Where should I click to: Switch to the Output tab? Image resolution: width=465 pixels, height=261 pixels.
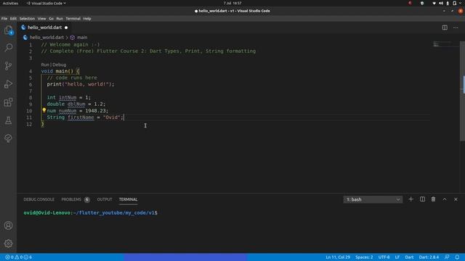pos(105,199)
